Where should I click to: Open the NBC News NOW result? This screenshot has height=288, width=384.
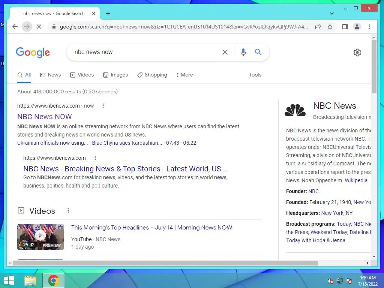(45, 117)
